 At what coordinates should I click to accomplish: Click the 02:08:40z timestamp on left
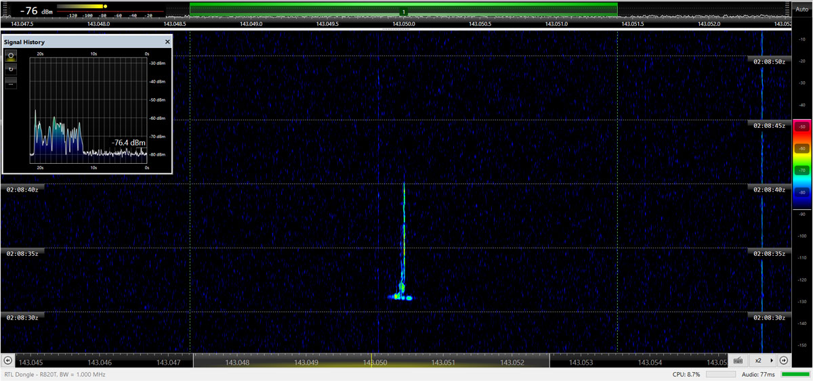click(22, 189)
